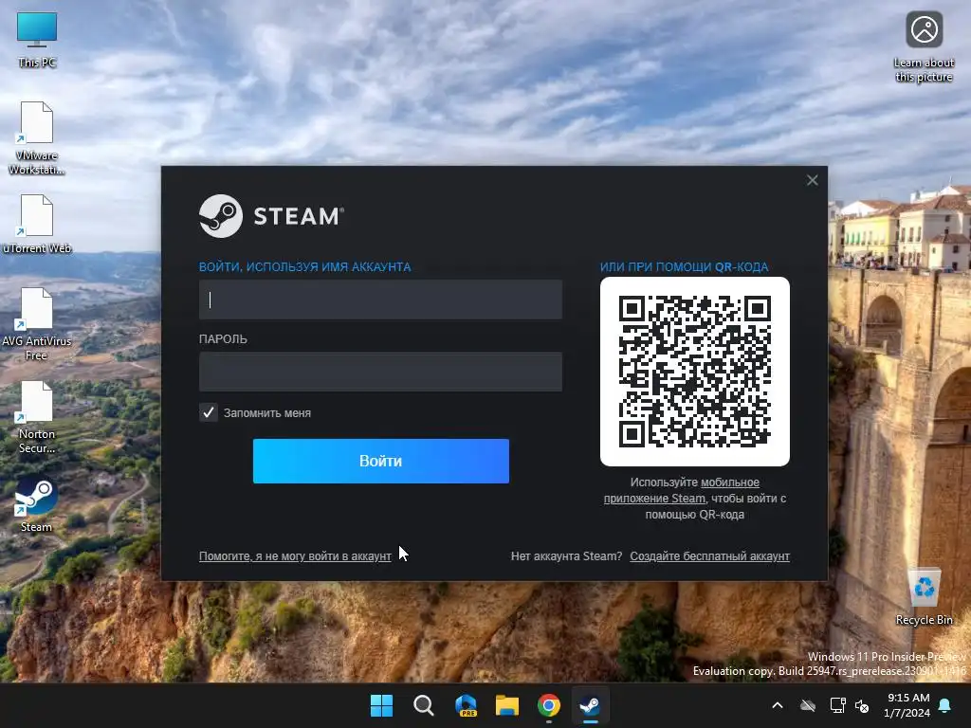
Task: Open the notification bell icon
Action: click(x=945, y=705)
